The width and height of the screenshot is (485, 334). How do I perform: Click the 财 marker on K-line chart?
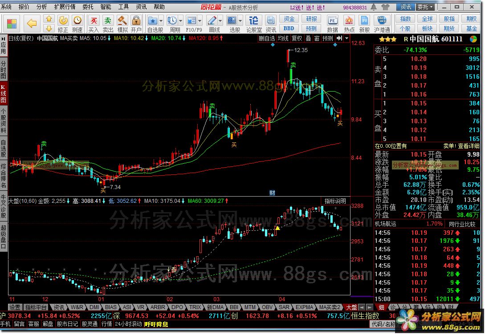272,193
